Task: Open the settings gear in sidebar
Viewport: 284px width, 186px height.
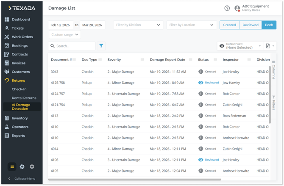Action: point(32,167)
